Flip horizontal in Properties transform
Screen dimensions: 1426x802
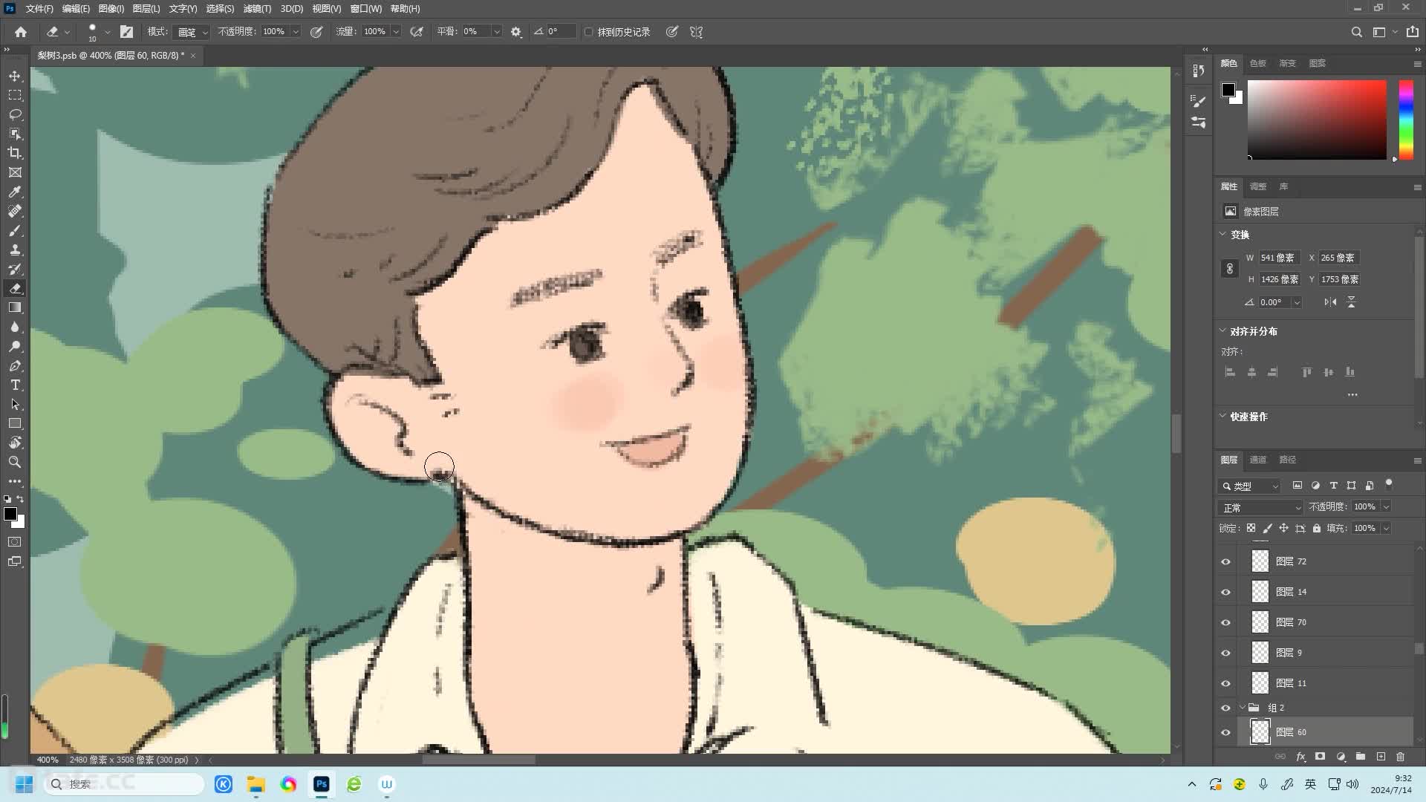1330,302
